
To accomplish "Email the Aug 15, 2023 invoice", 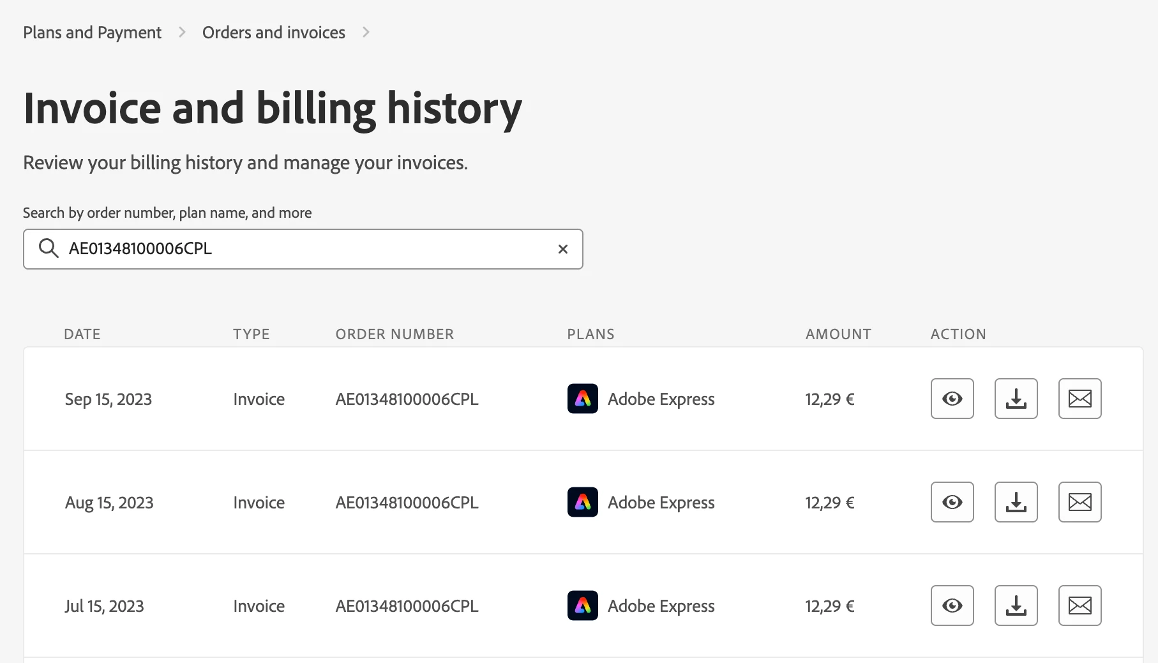I will 1079,502.
